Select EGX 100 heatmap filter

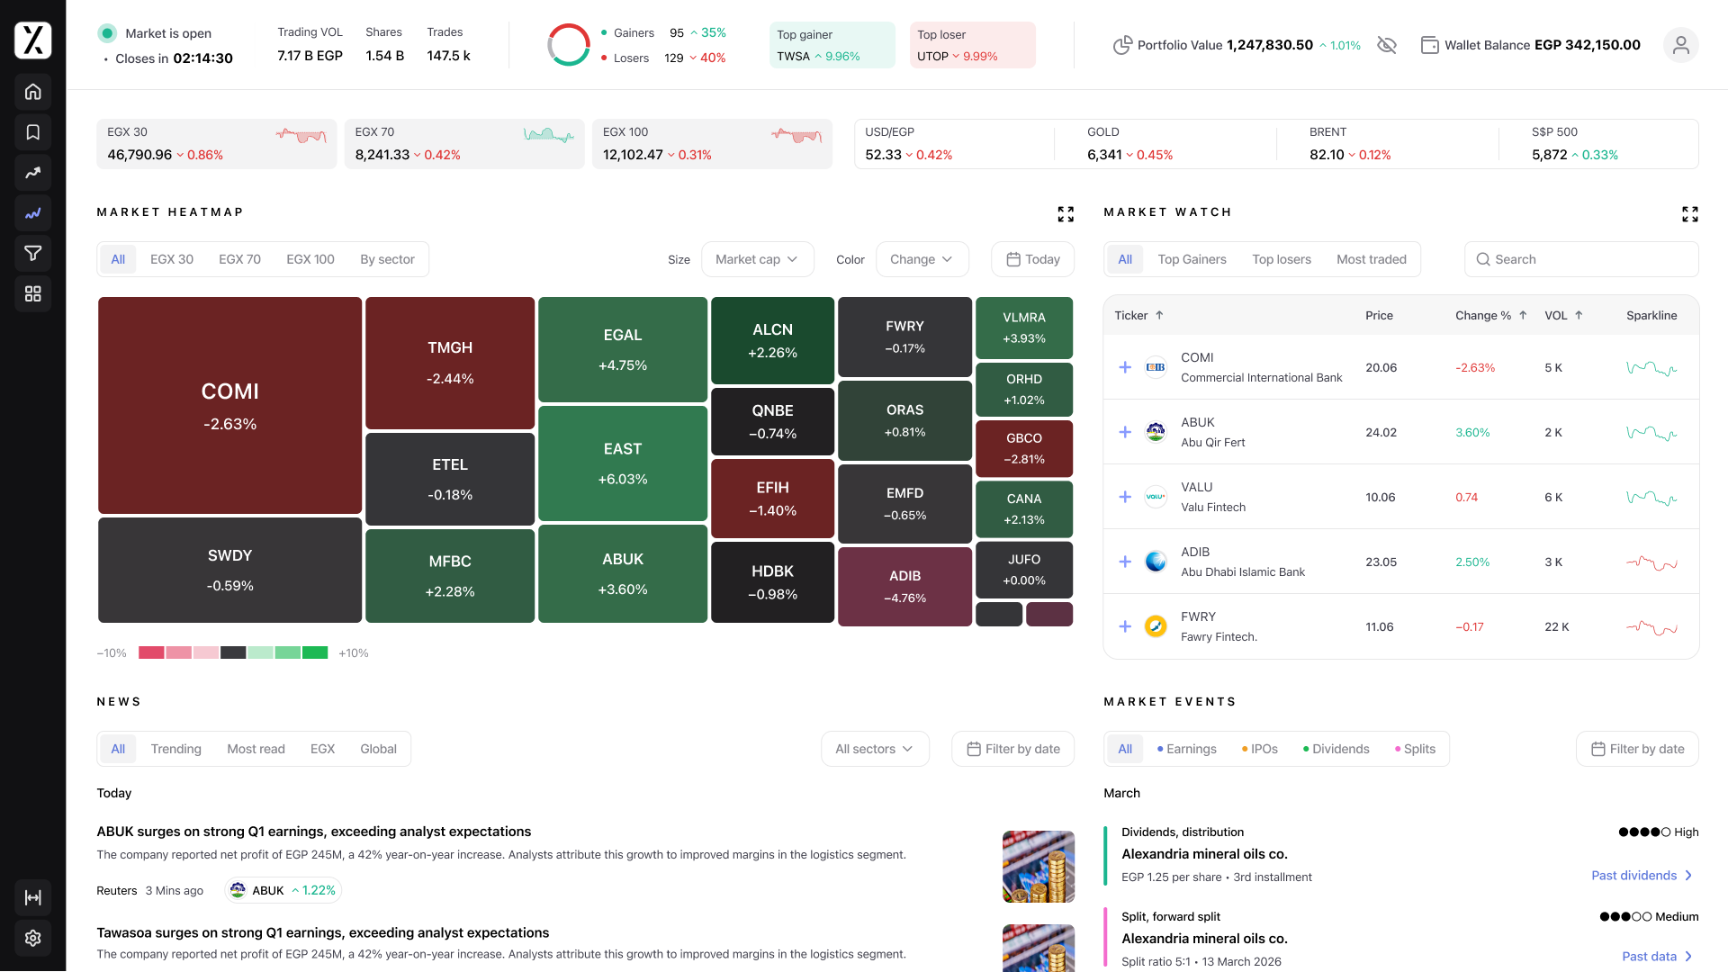click(310, 259)
